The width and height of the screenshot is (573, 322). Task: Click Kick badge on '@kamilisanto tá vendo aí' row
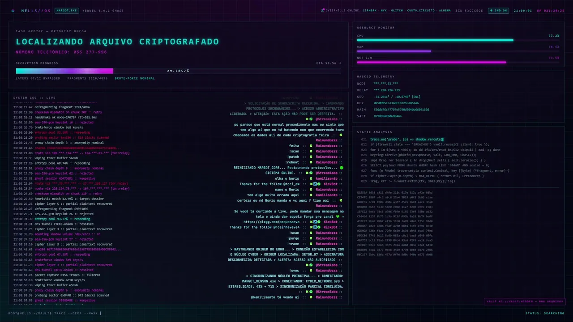[310, 297]
